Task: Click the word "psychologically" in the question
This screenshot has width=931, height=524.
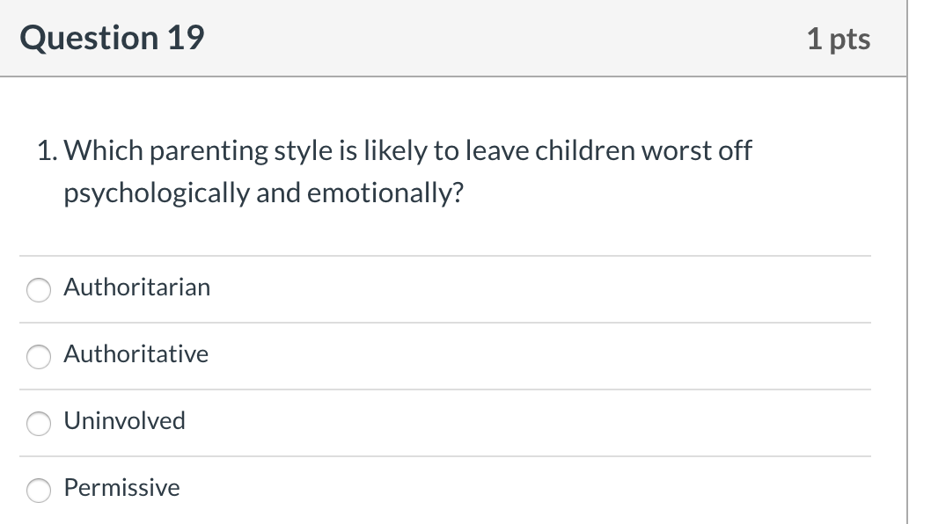Action: pos(157,193)
